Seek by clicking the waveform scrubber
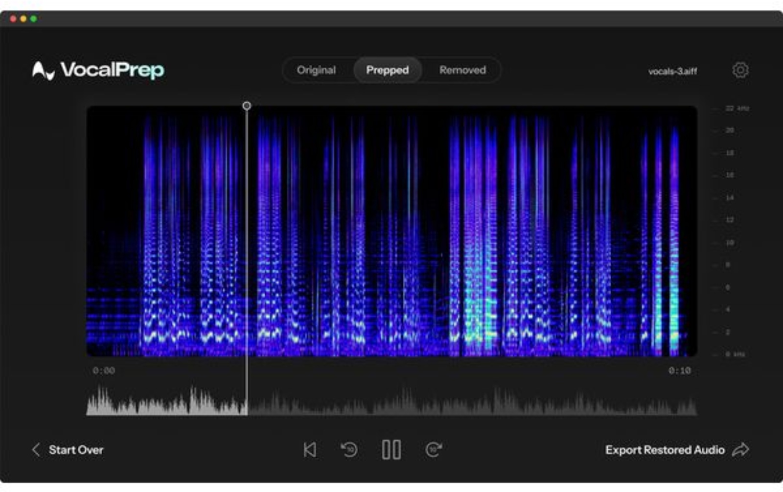This screenshot has width=783, height=492. click(391, 401)
